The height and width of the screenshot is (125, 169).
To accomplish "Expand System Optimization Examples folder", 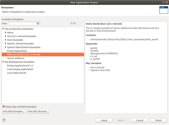I will [5, 47].
